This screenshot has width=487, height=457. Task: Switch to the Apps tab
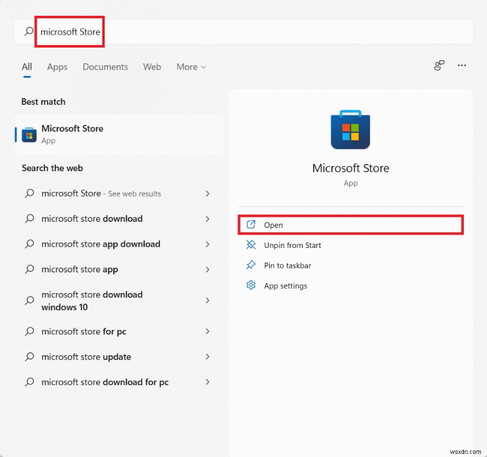tap(57, 67)
